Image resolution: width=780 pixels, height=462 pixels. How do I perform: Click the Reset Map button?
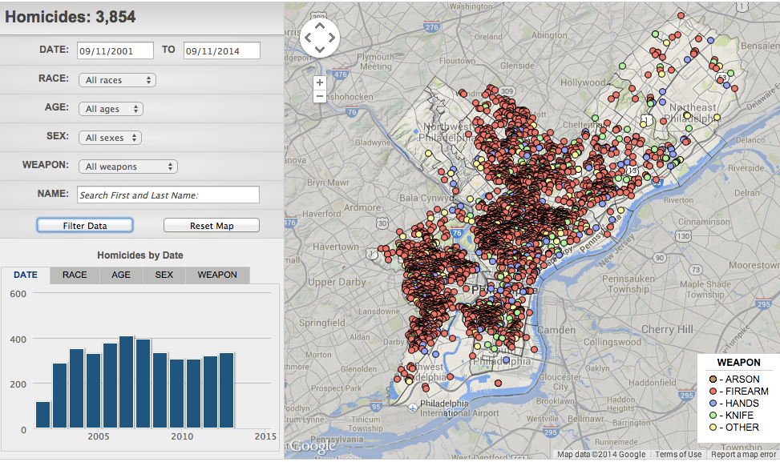(x=212, y=226)
